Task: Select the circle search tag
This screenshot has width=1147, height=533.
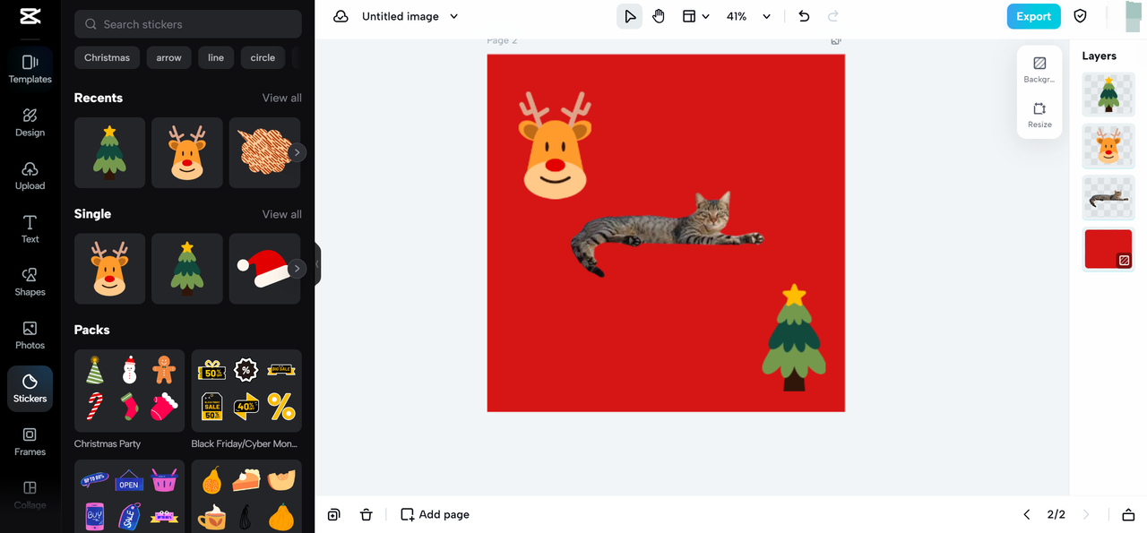Action: point(263,57)
